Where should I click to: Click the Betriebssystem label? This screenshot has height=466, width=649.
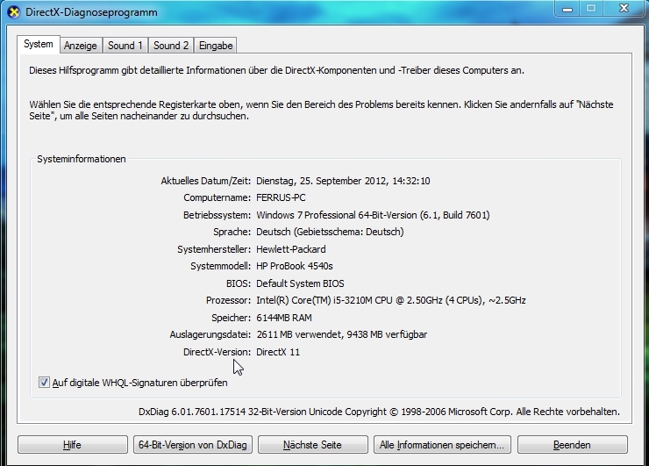click(218, 215)
